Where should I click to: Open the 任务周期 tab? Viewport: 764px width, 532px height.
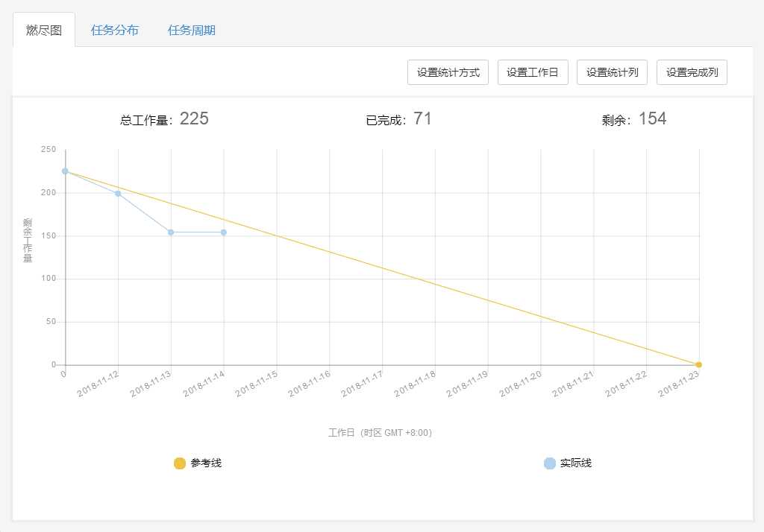coord(192,31)
